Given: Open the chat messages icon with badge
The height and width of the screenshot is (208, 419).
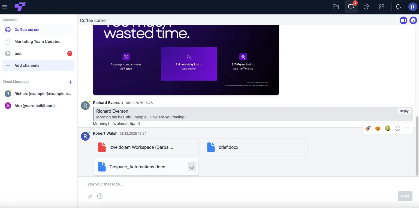Looking at the screenshot, I should [351, 7].
